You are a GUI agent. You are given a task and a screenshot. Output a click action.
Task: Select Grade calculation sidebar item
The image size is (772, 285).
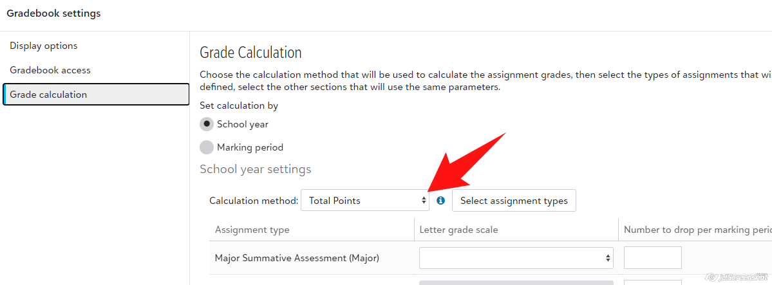point(48,95)
